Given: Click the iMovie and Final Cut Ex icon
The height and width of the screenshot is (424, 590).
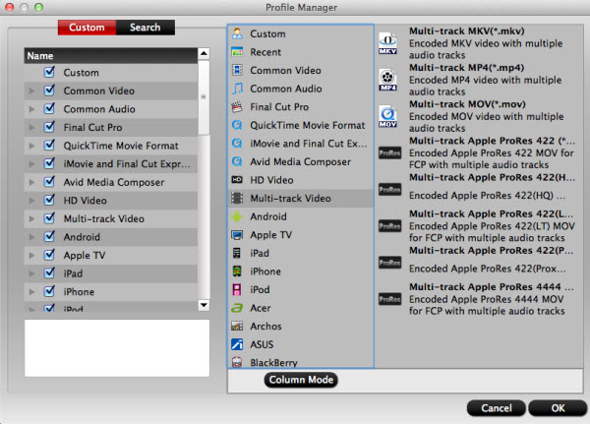Looking at the screenshot, I should click(237, 144).
